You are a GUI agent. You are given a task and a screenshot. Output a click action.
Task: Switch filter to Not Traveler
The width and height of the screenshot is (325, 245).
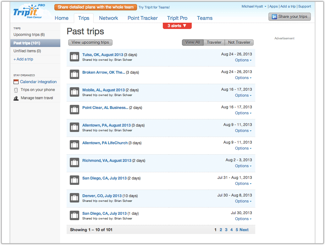(239, 43)
